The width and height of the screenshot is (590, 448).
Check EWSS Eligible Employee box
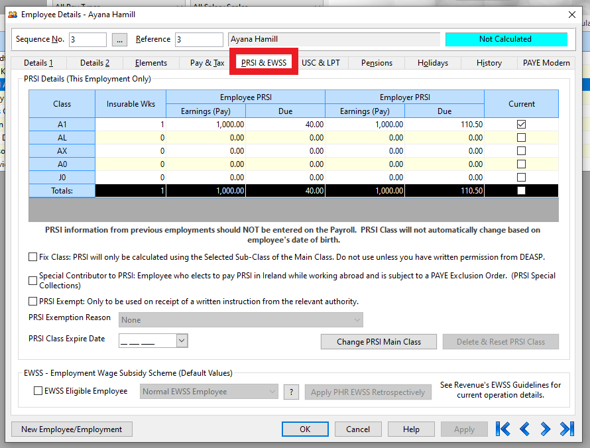point(38,391)
